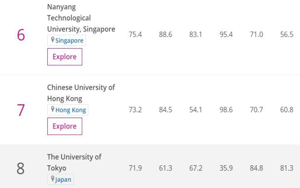Click the 56.5 score in Nanyang row

click(286, 35)
